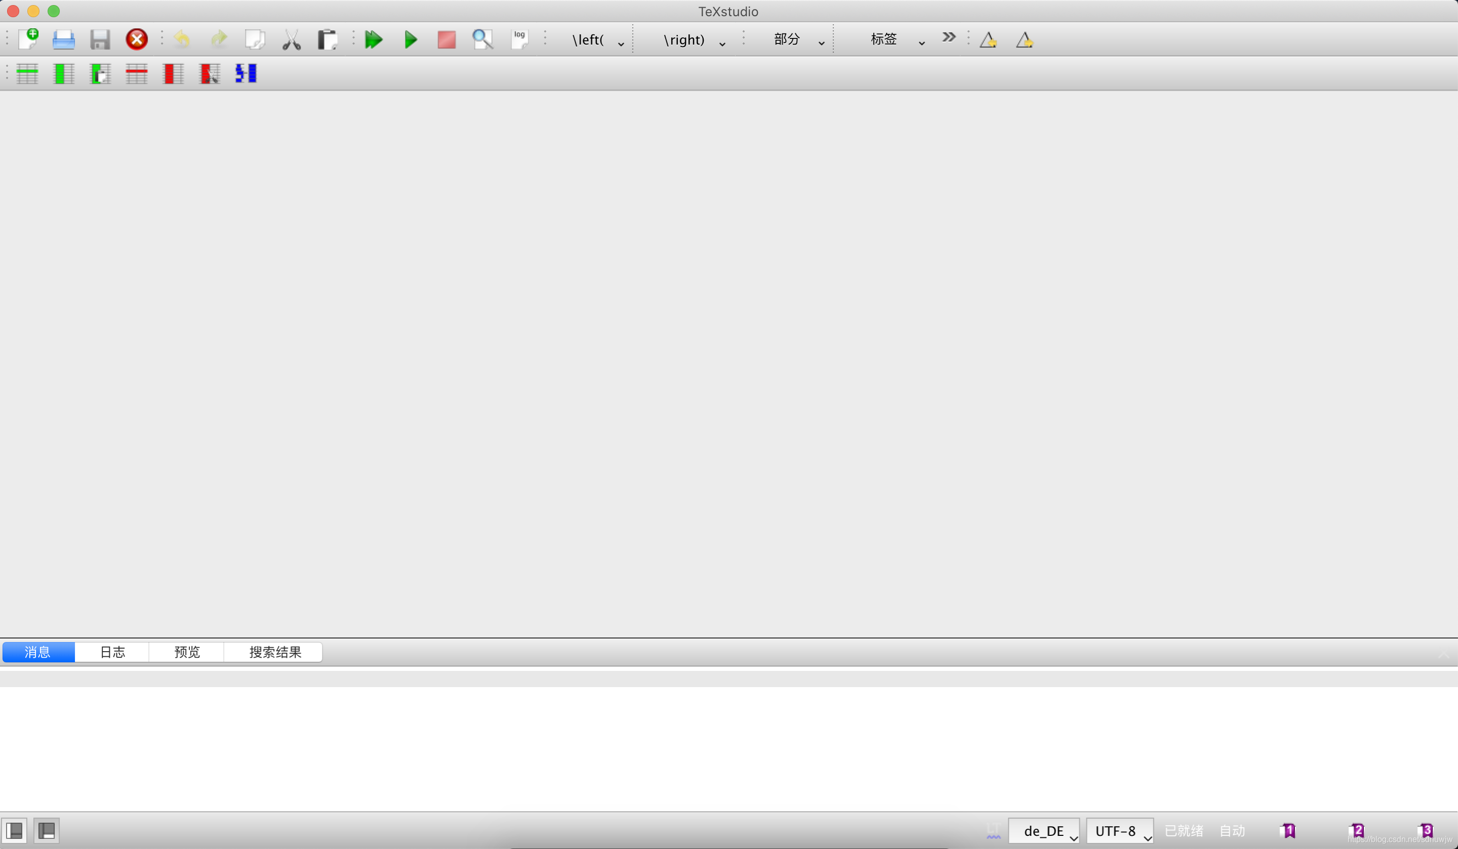Switch to the 日志 tab
1458x849 pixels.
[x=112, y=652]
